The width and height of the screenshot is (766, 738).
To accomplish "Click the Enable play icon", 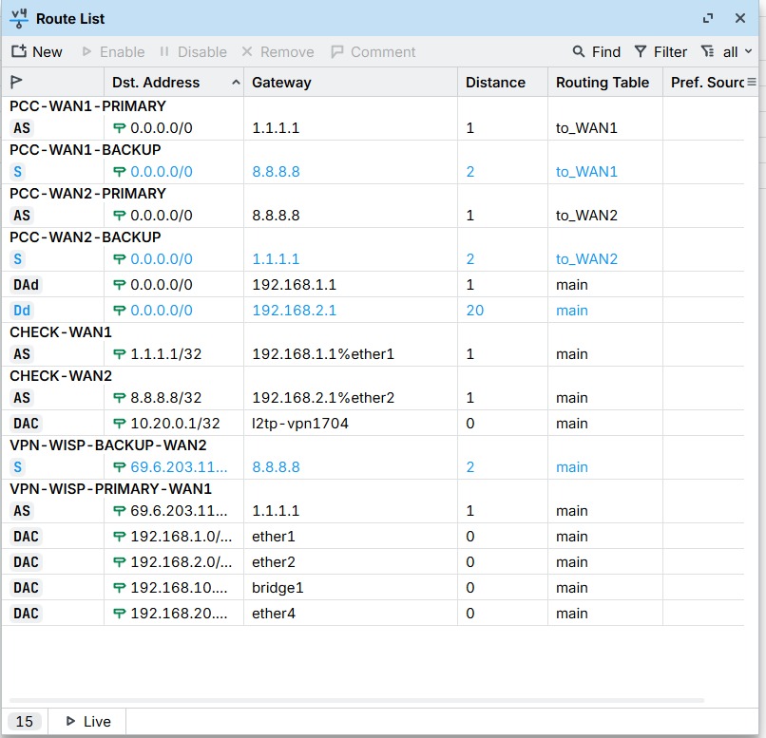I will point(86,51).
